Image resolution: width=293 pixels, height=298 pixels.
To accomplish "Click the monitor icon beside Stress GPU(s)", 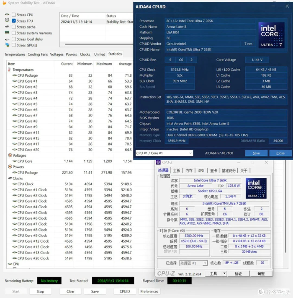I will pos(7,45).
